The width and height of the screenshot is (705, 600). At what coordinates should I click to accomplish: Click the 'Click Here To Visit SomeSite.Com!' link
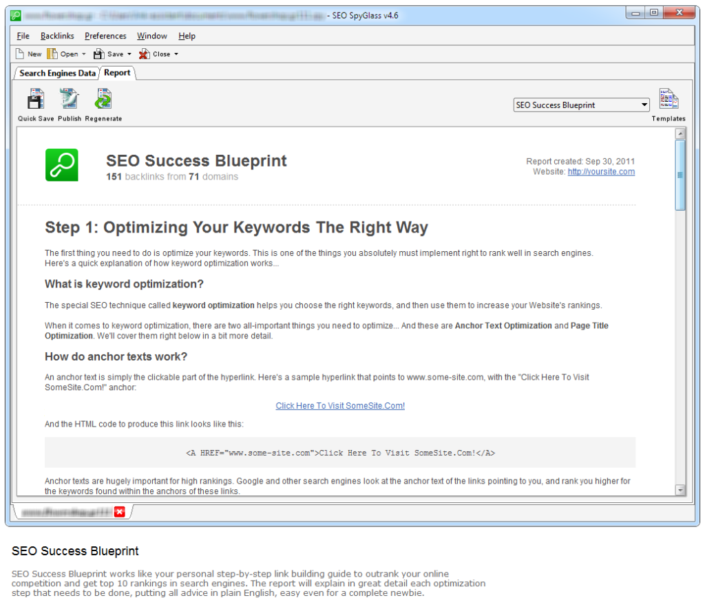pos(340,406)
